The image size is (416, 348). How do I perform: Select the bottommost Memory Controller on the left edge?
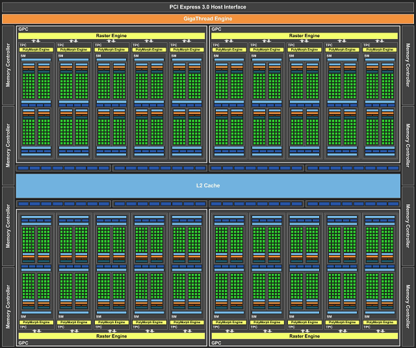pyautogui.click(x=8, y=306)
